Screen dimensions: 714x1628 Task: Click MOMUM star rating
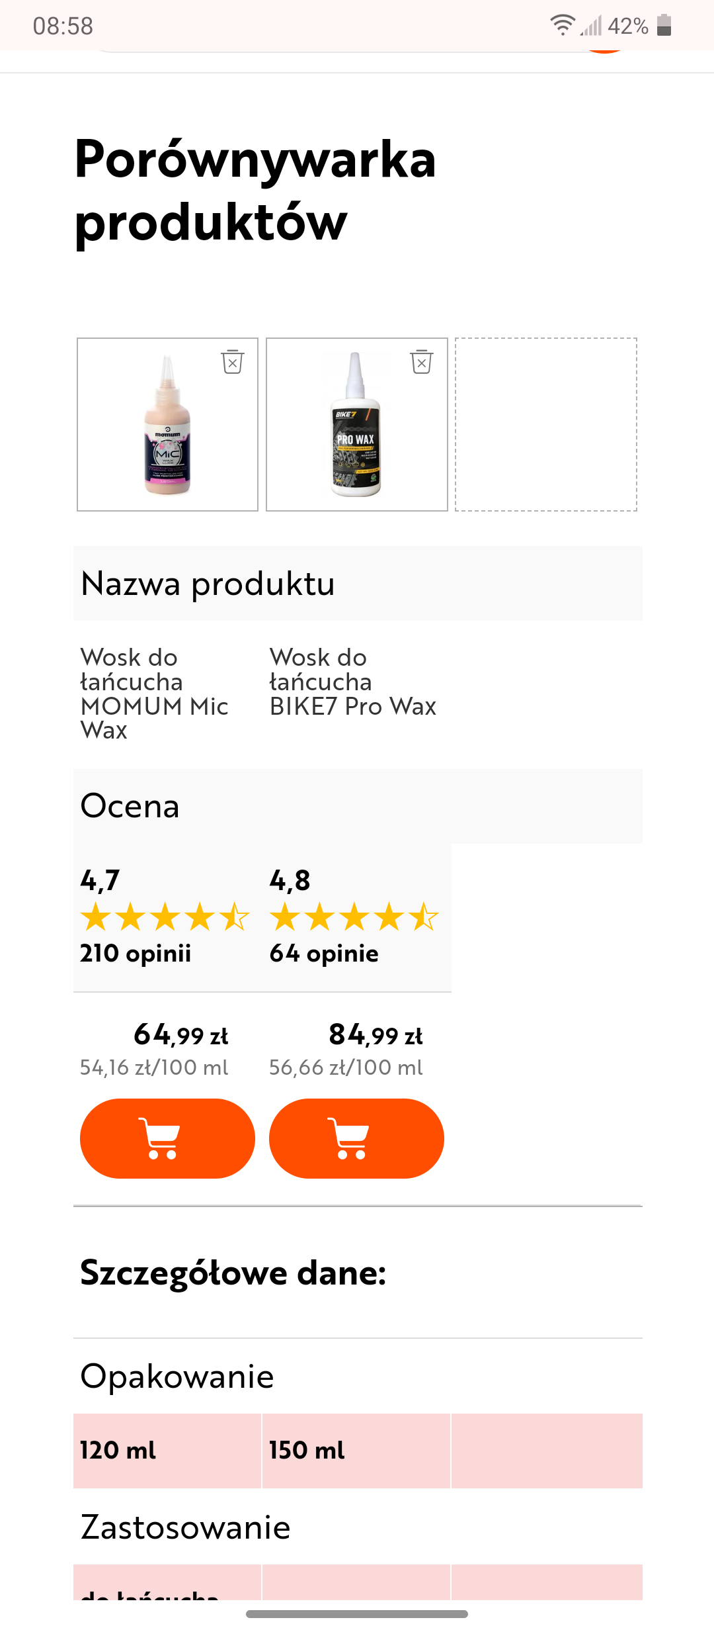tap(165, 917)
